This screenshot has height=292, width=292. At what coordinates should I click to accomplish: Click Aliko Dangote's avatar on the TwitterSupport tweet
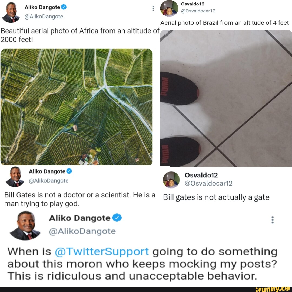pyautogui.click(x=25, y=226)
